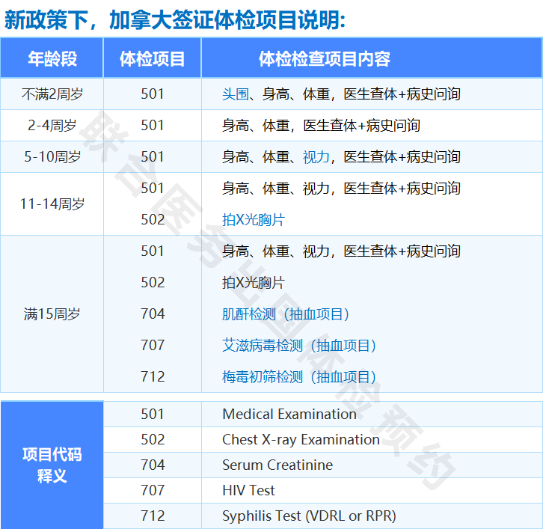Select the Medical Examination text
The width and height of the screenshot is (543, 529).
click(x=289, y=414)
